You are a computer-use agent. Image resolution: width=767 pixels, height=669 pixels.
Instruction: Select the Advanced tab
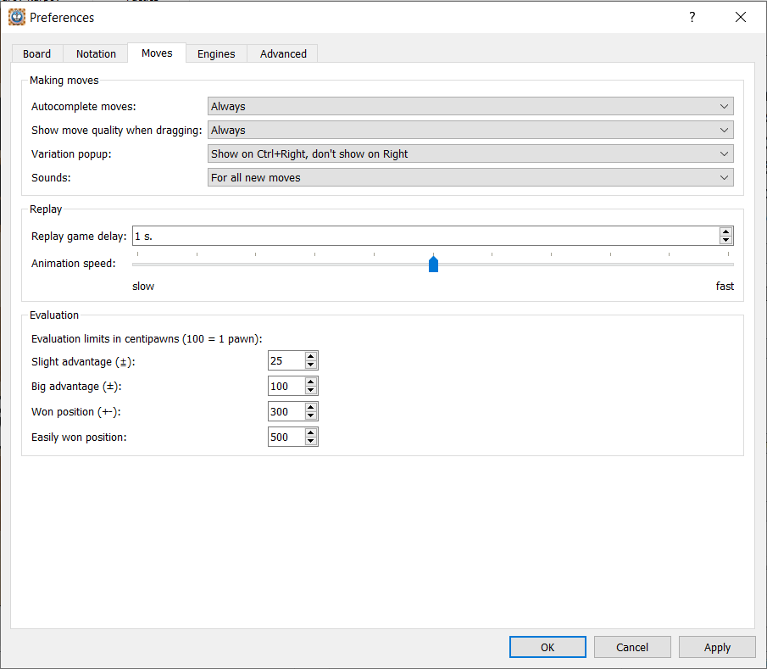(x=283, y=53)
